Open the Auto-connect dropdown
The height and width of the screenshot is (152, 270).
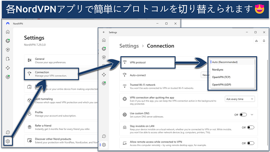click(x=205, y=75)
